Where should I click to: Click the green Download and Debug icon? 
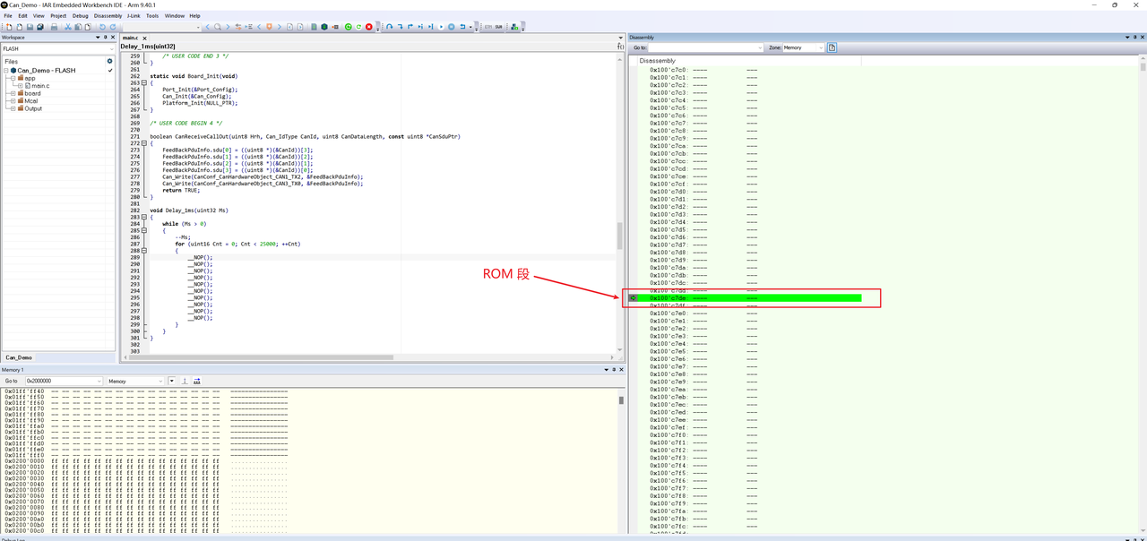(x=349, y=27)
